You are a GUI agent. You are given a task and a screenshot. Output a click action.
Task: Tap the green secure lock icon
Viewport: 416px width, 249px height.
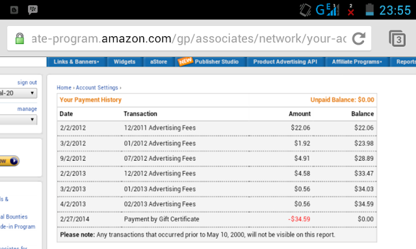19,39
